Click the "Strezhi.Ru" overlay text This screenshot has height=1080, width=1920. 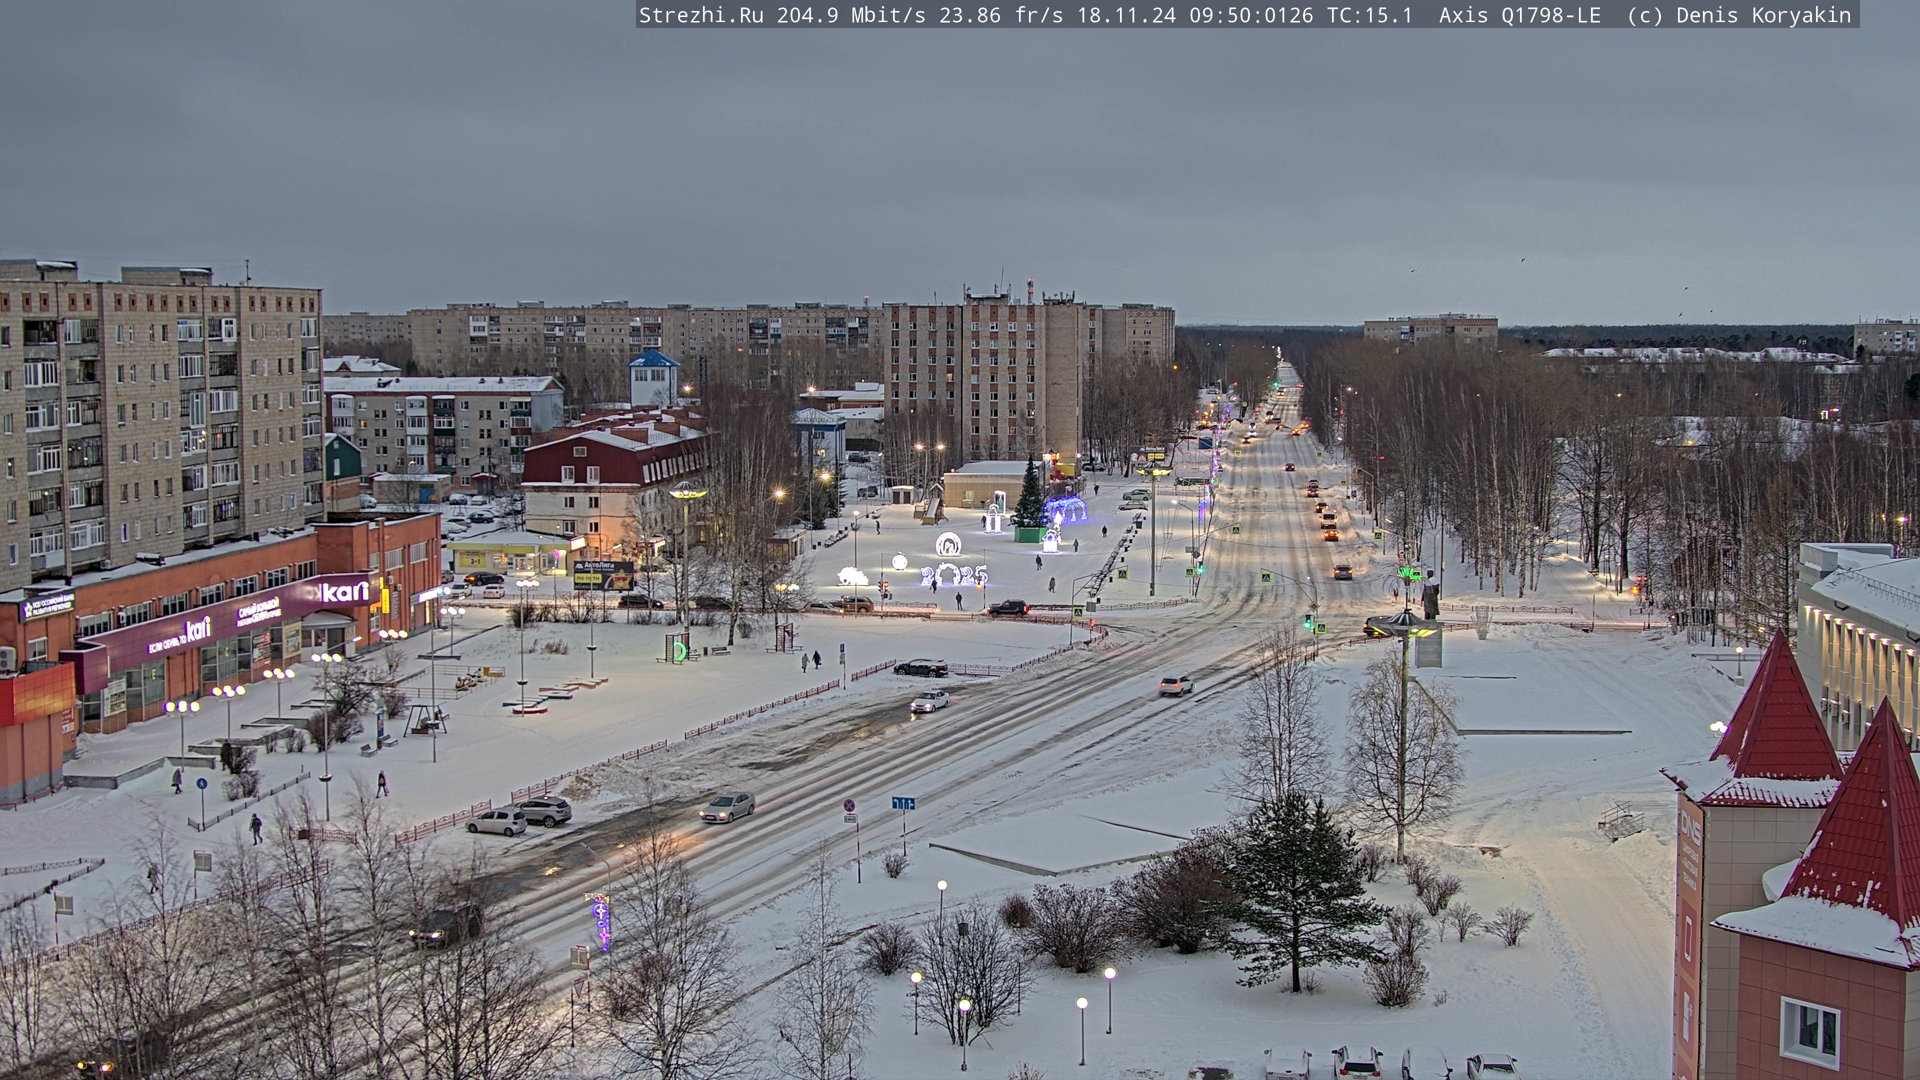(x=700, y=15)
